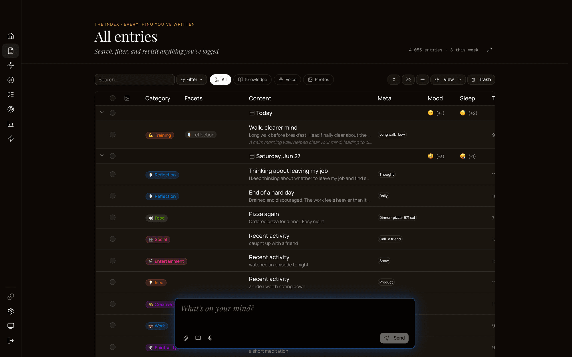Check the Social Recent activity row checkbox
This screenshot has height=357, width=572.
click(113, 239)
